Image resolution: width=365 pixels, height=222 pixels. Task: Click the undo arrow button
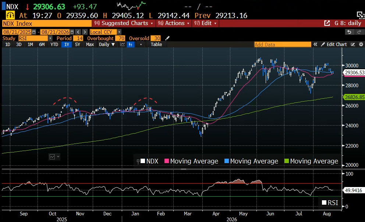point(349,32)
